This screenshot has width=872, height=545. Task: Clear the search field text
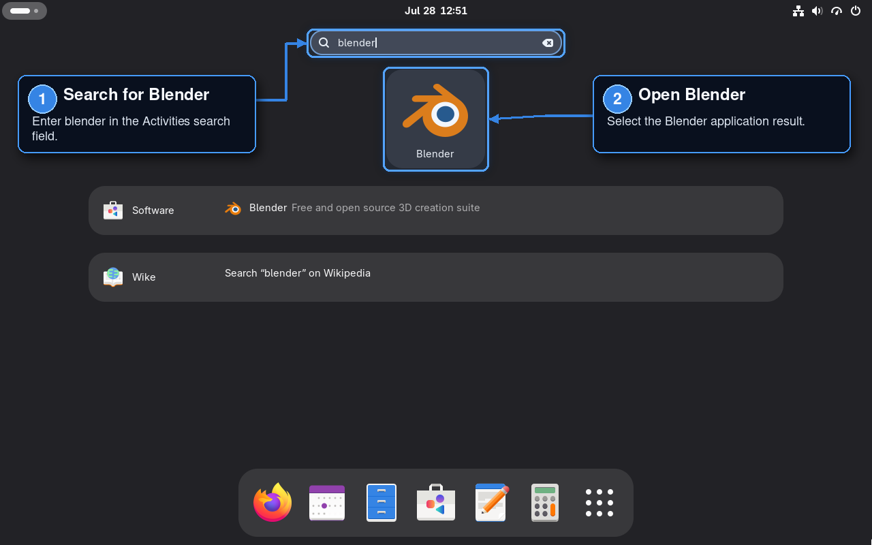point(548,43)
